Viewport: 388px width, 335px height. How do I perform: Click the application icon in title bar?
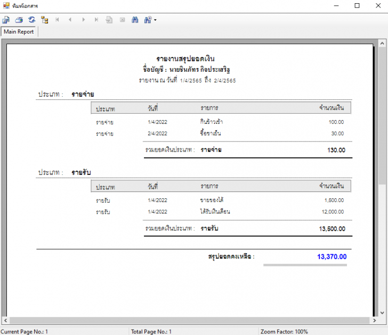[6, 6]
